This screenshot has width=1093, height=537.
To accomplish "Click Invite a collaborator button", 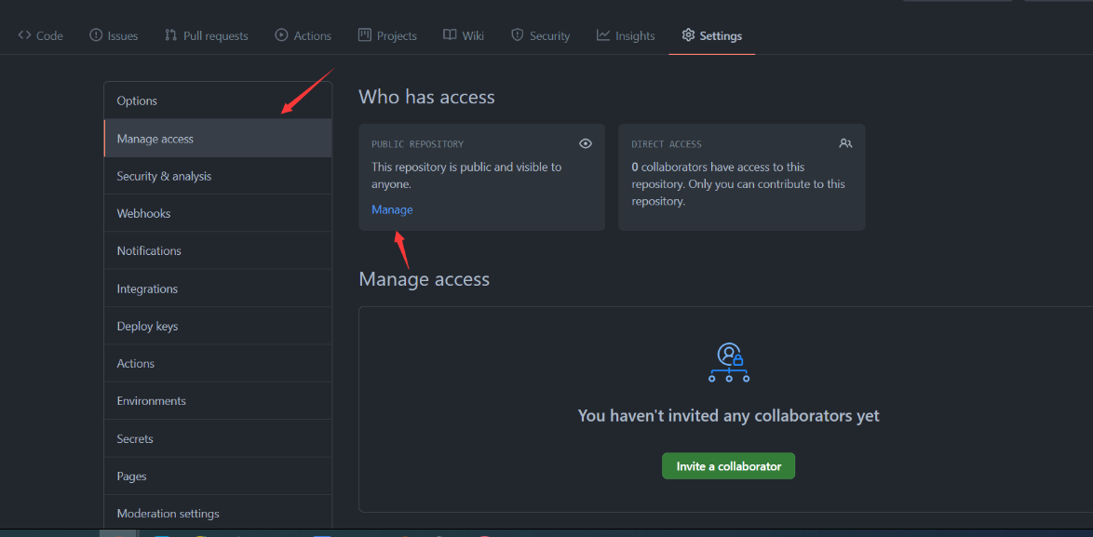I will (x=728, y=466).
